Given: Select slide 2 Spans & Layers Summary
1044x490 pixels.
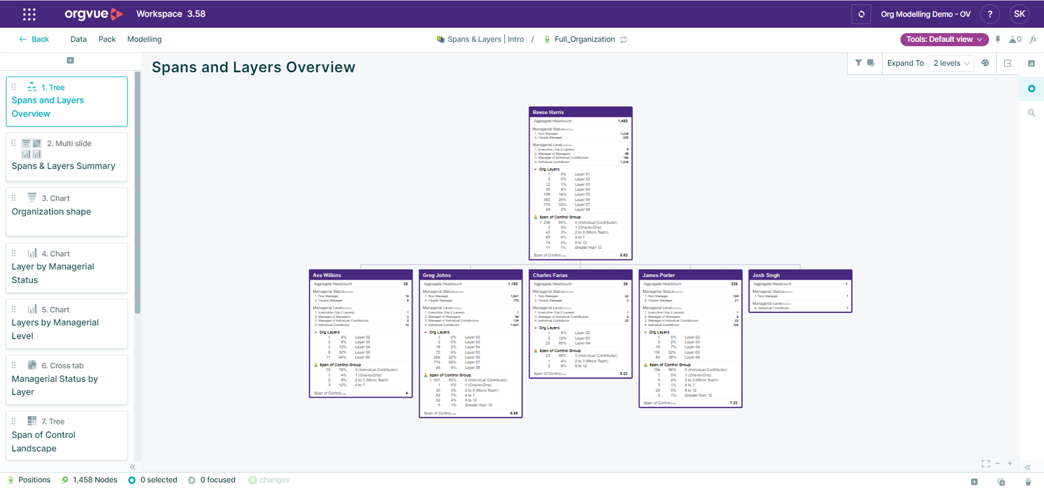Looking at the screenshot, I should click(x=67, y=157).
